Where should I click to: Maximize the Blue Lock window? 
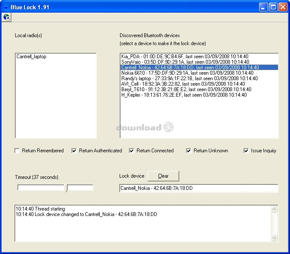coord(273,7)
